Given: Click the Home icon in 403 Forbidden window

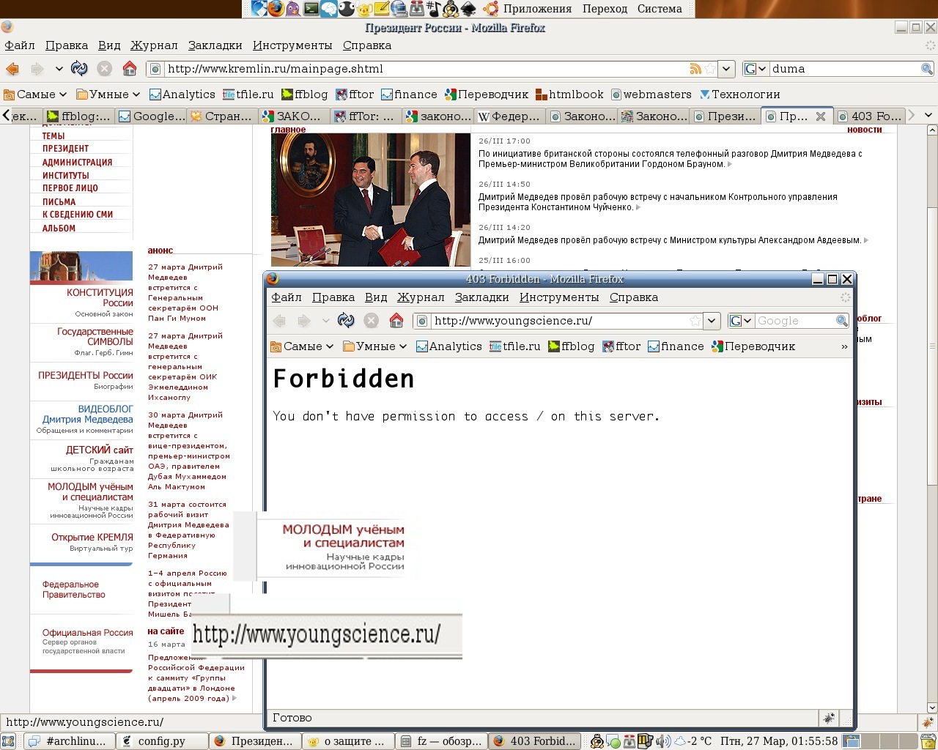Looking at the screenshot, I should pos(396,321).
